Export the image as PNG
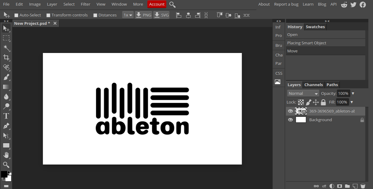 (143, 15)
